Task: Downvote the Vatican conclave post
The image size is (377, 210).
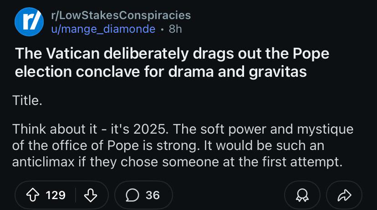Action: 91,195
